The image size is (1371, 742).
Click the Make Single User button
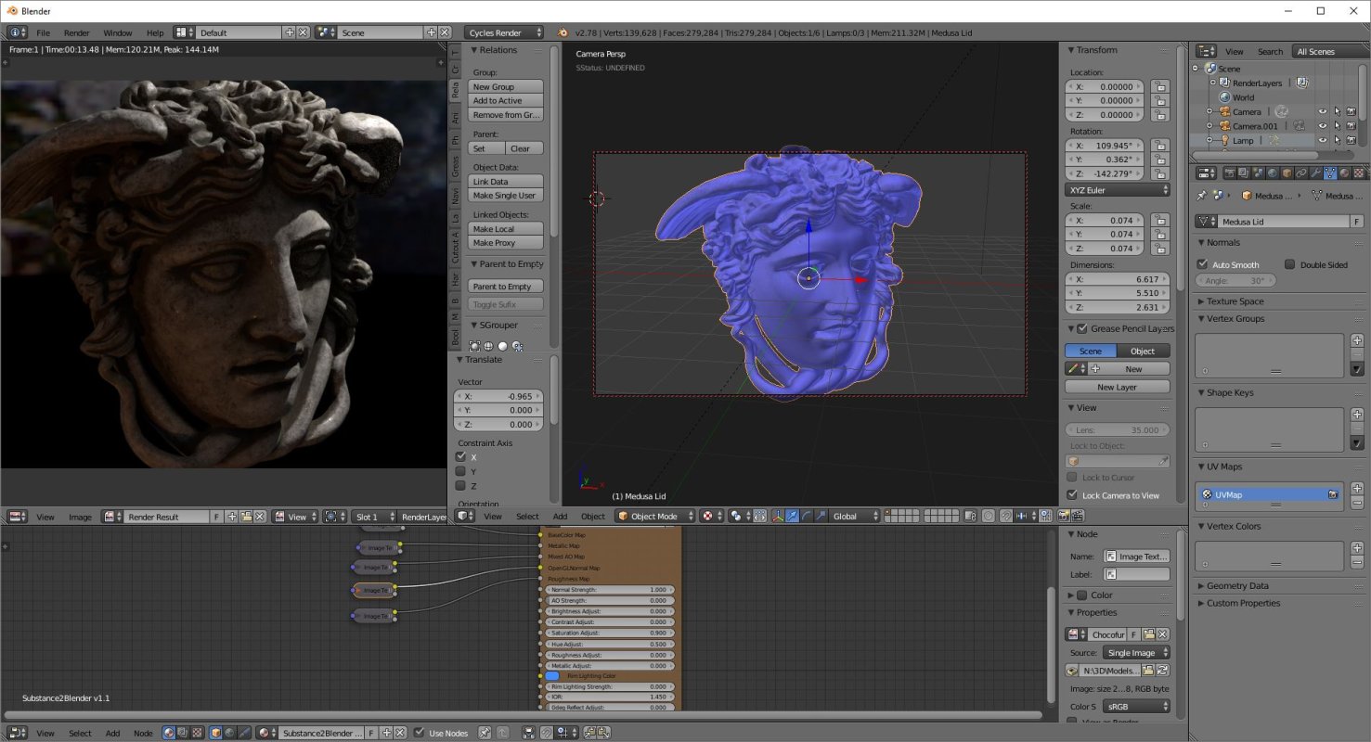click(506, 196)
